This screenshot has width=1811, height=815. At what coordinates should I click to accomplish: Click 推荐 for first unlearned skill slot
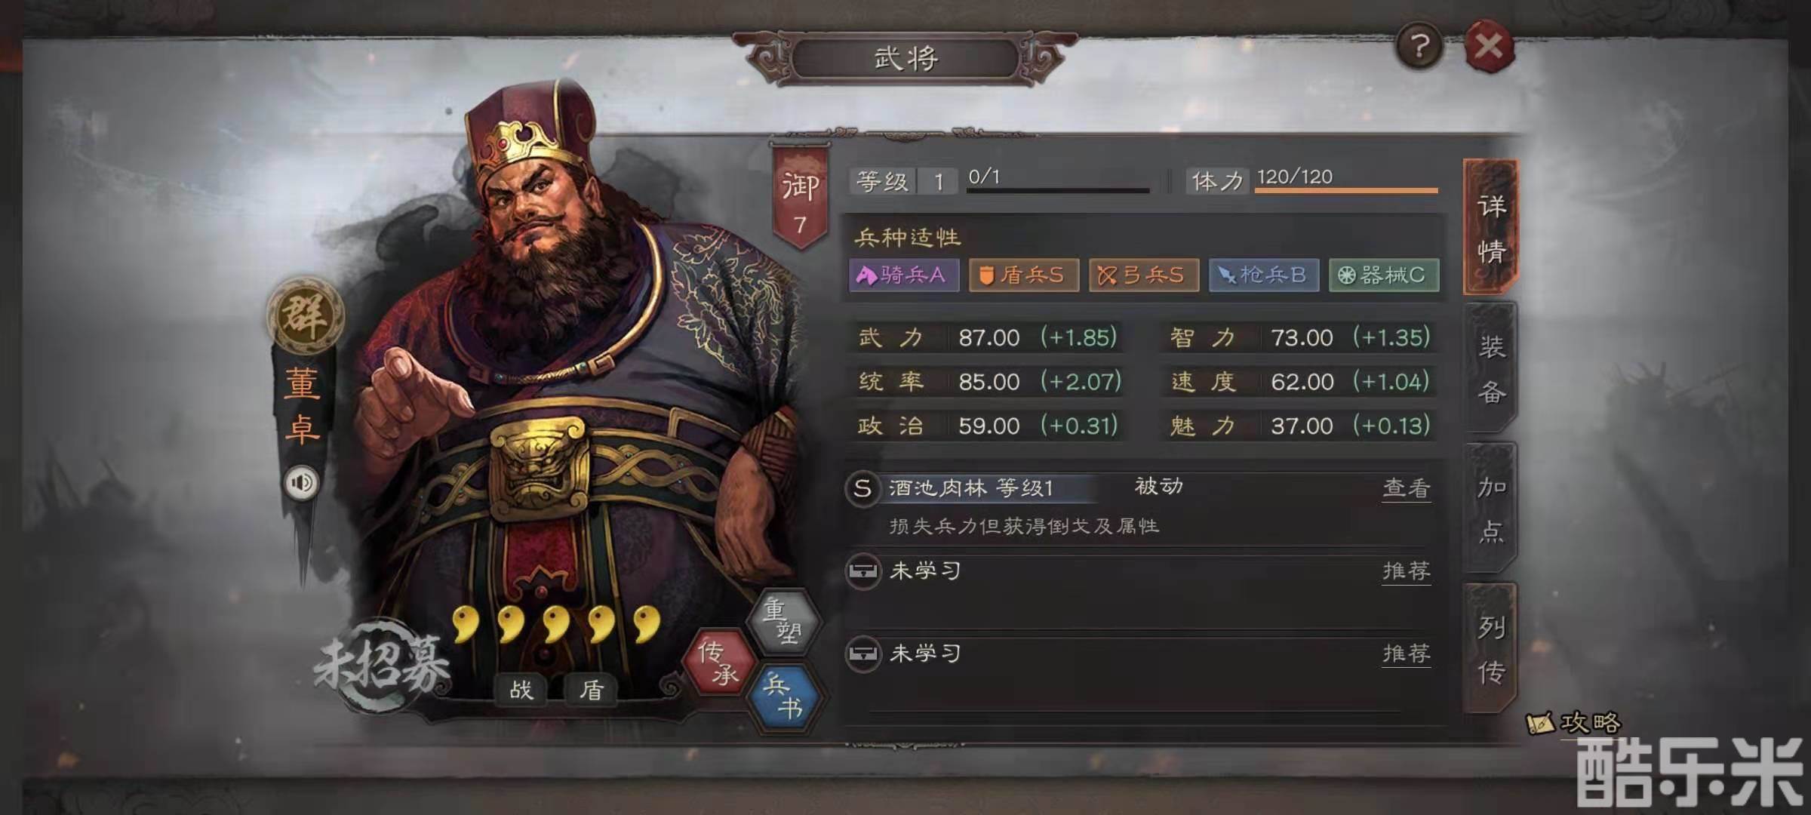point(1407,571)
